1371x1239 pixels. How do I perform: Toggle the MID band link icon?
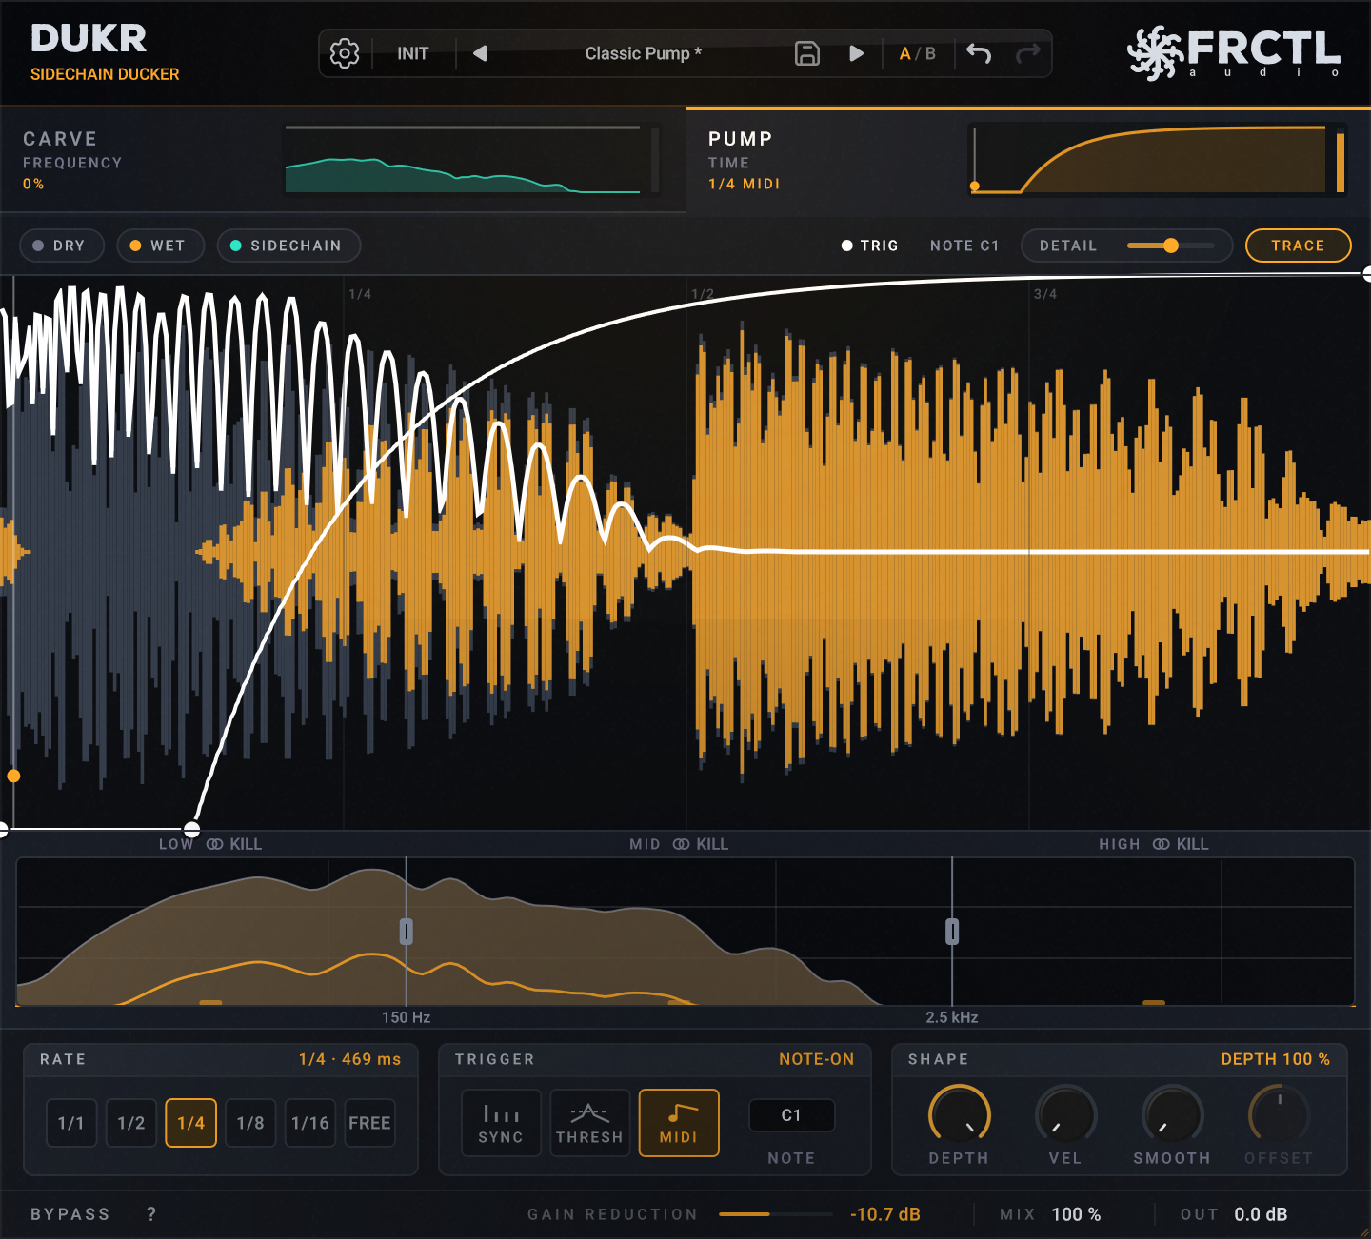click(x=682, y=844)
